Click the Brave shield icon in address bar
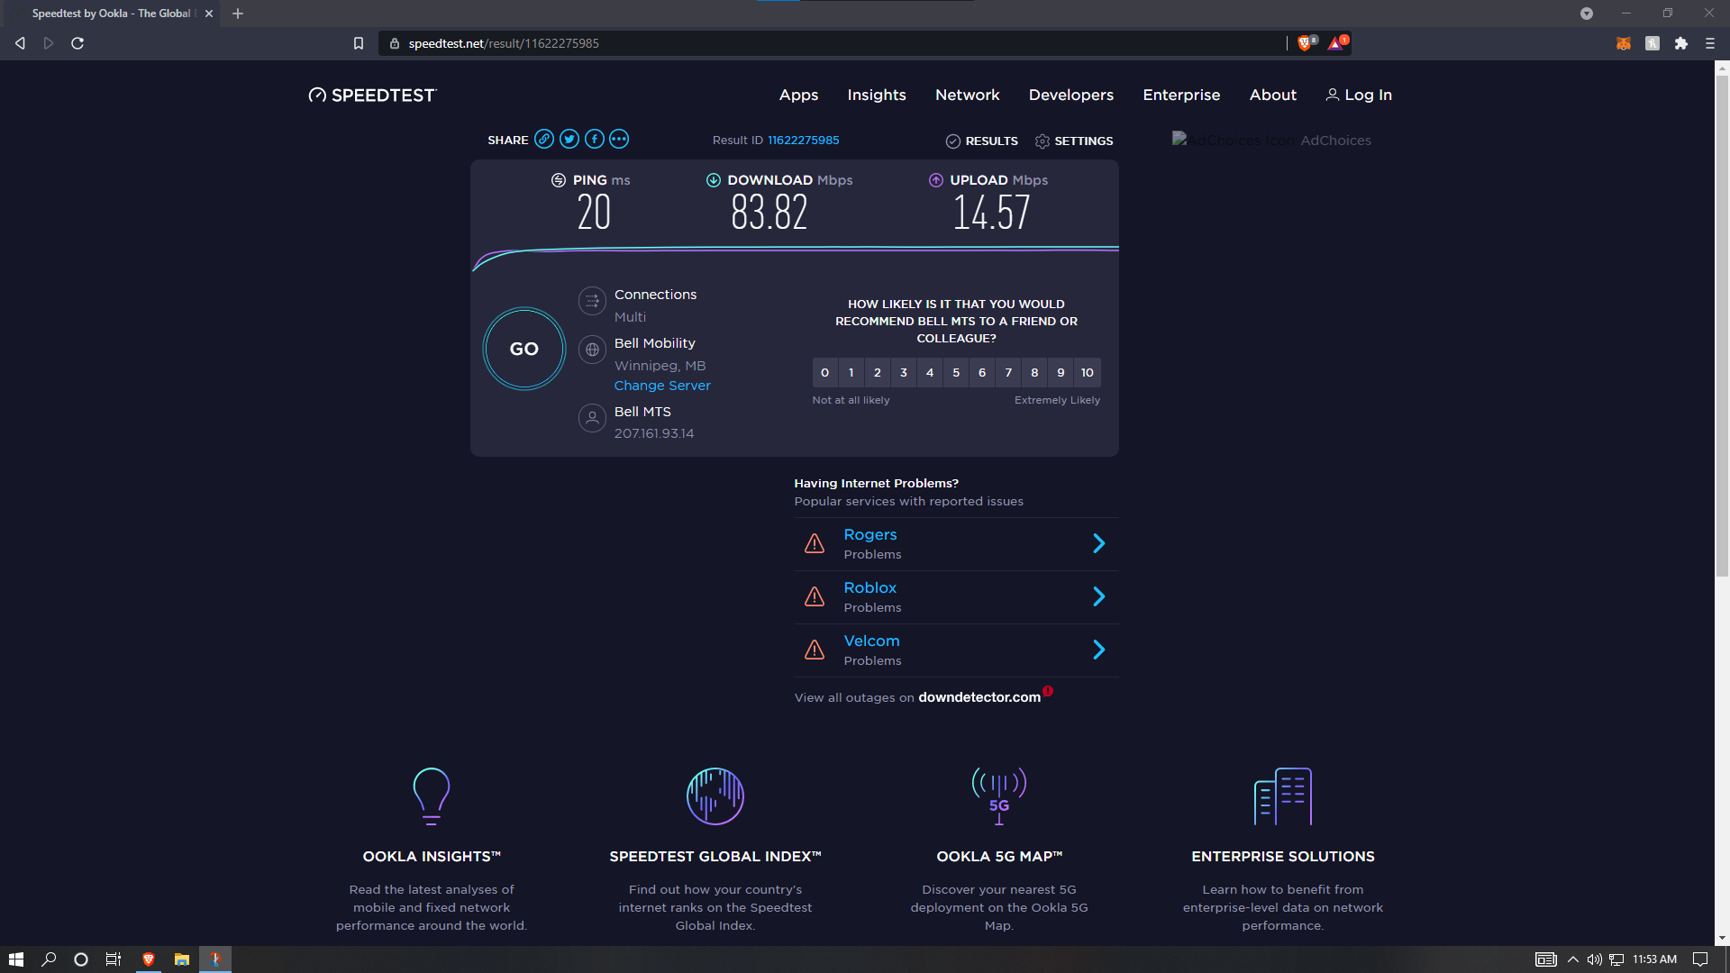The image size is (1730, 973). coord(1305,43)
